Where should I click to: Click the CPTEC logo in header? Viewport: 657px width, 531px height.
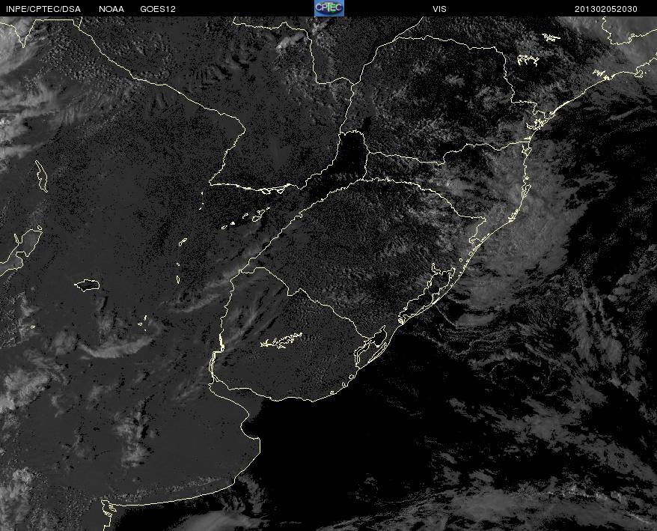point(329,8)
